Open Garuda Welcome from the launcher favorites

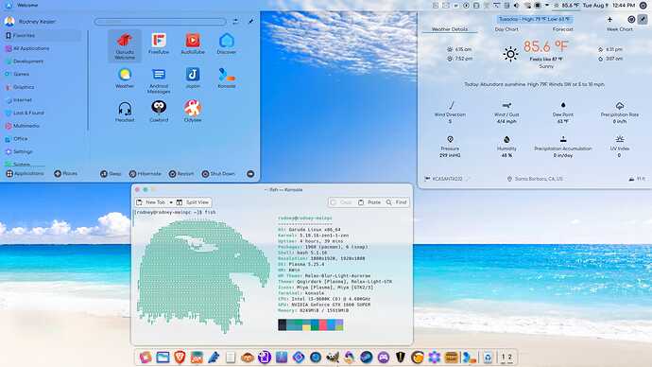coord(125,45)
